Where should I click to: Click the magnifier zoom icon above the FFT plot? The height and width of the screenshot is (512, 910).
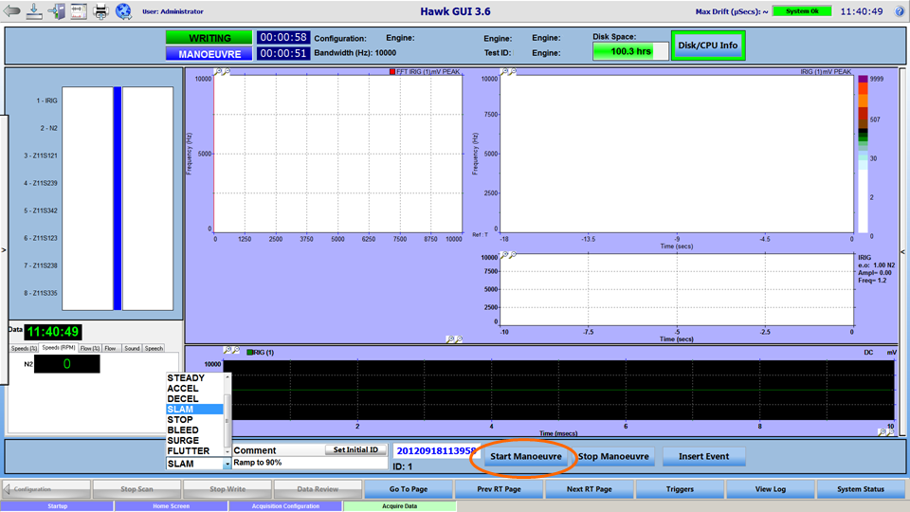219,72
